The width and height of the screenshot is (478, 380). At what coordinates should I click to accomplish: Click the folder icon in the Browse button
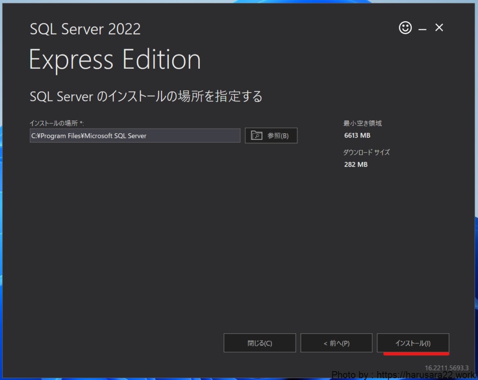[x=257, y=136]
